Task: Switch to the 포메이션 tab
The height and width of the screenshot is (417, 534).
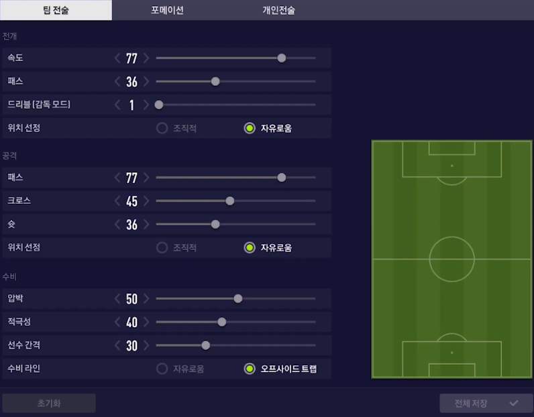Action: [x=167, y=10]
